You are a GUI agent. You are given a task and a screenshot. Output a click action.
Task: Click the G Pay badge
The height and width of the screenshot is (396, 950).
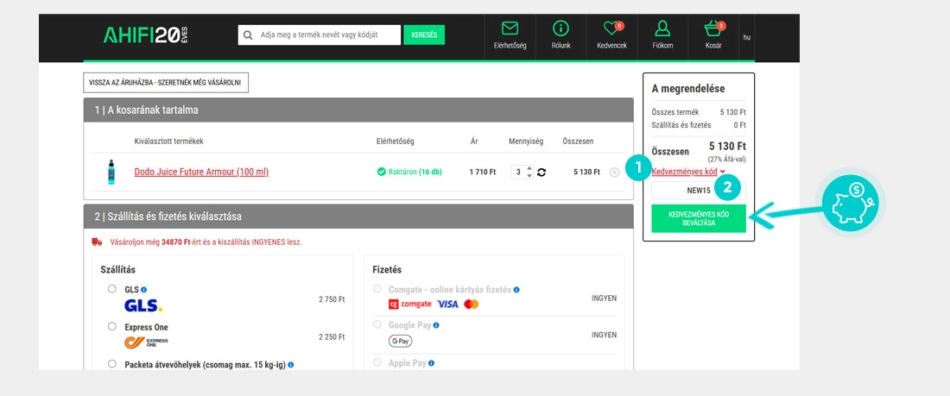[x=401, y=342]
